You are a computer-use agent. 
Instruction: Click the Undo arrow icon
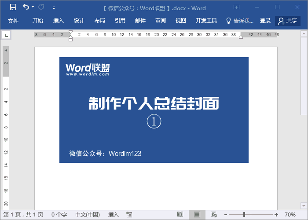26,7
